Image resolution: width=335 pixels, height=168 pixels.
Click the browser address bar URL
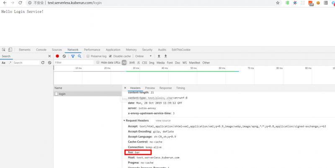pyautogui.click(x=75, y=3)
